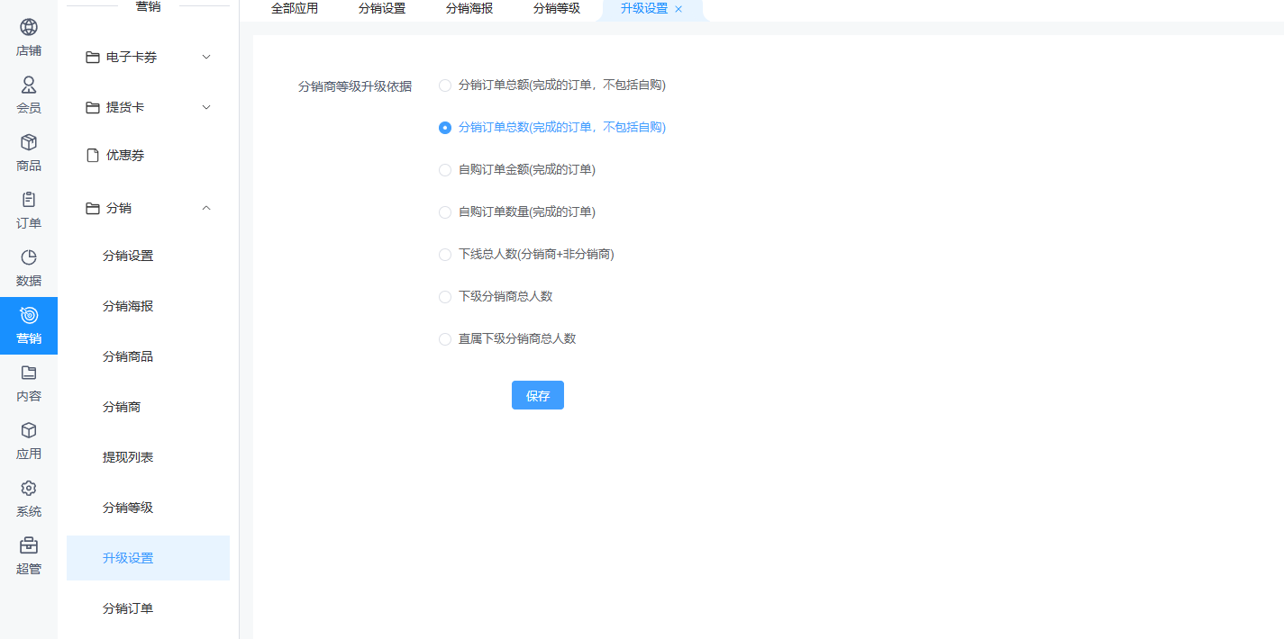
Task: Close the 升级设置 tab
Action: tap(678, 9)
